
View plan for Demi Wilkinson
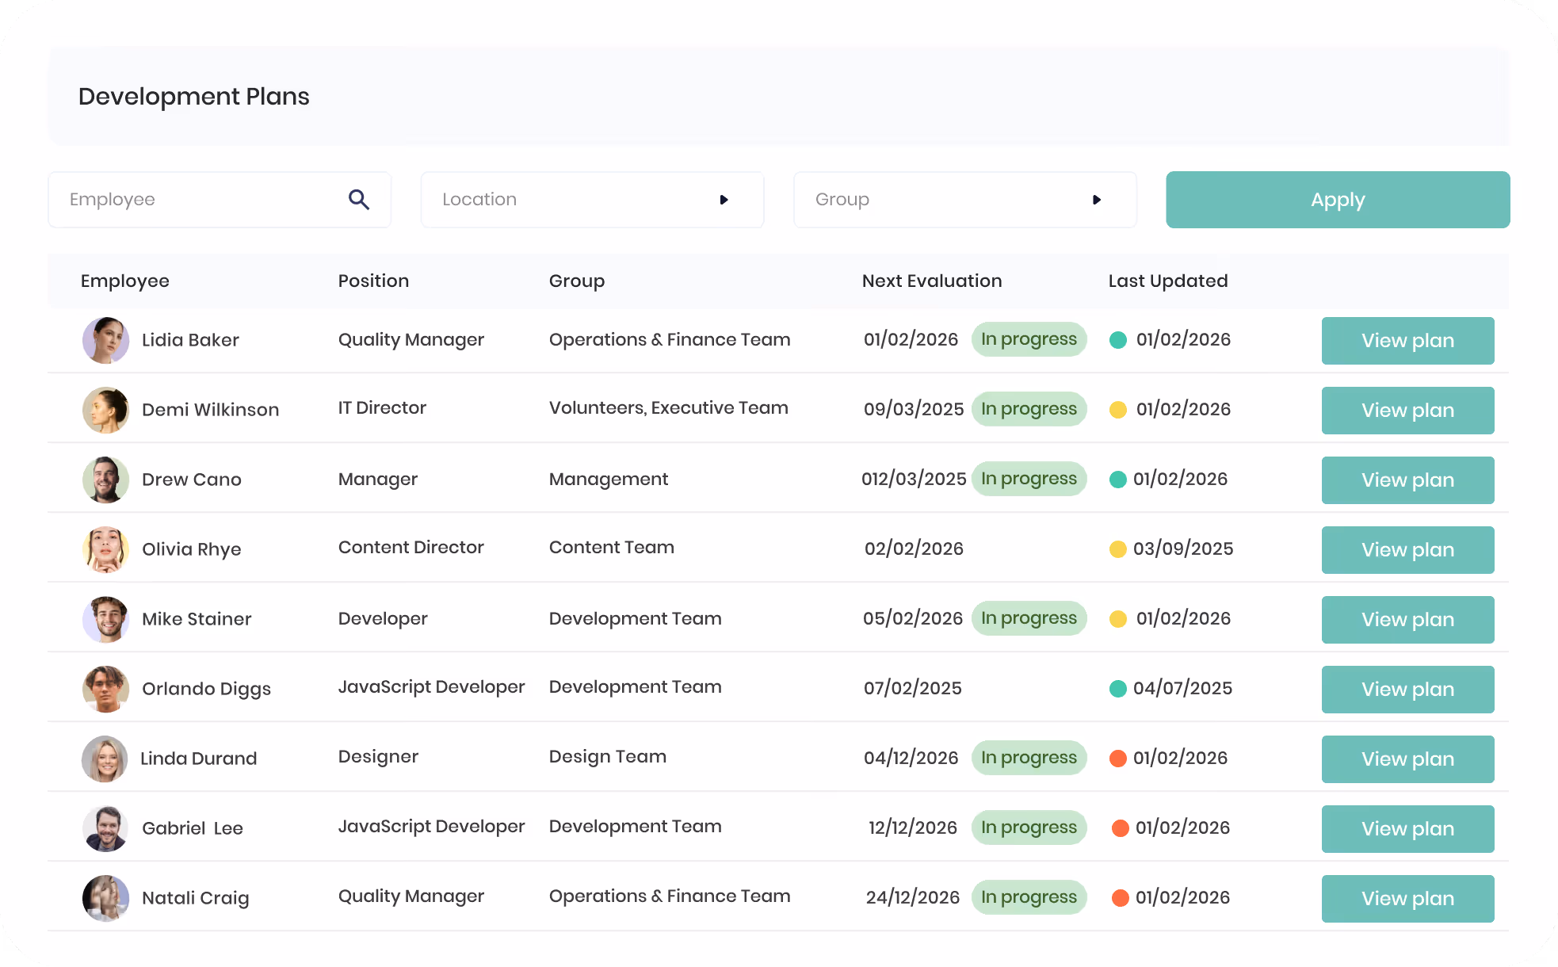tap(1407, 411)
